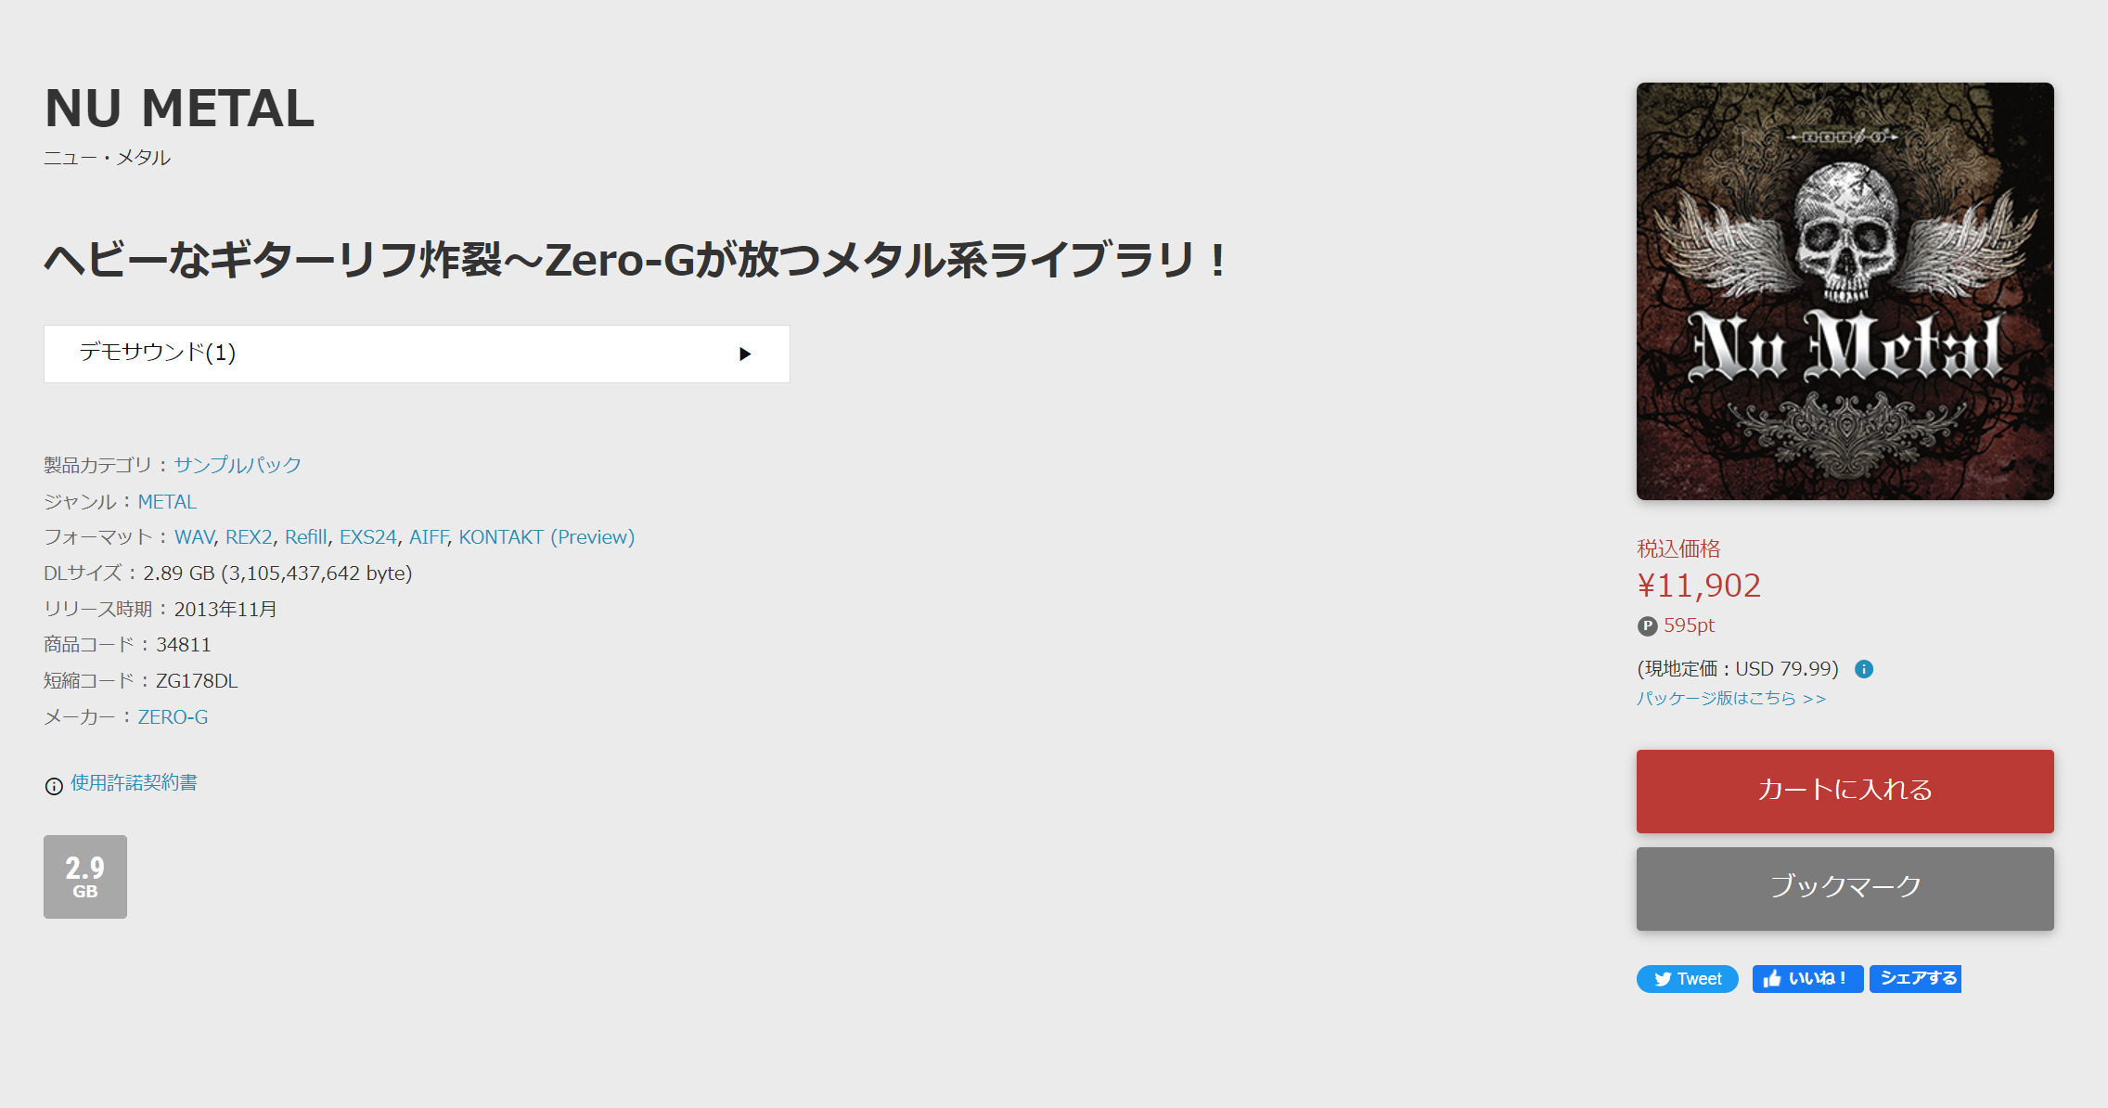This screenshot has height=1108, width=2108.
Task: Click the blue info icon beside USD 79.99
Action: point(1863,669)
